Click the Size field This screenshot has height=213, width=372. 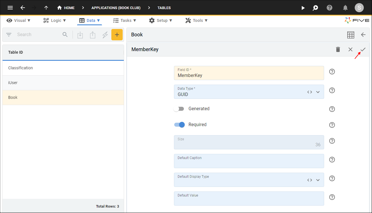point(249,142)
